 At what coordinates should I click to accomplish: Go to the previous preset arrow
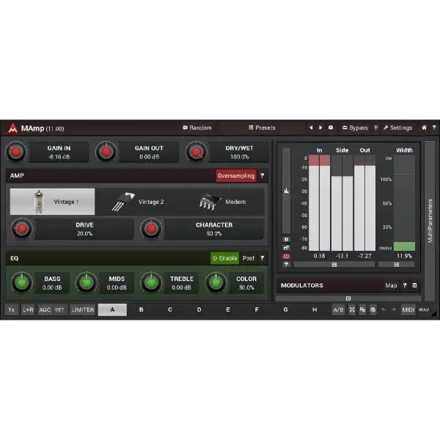(x=310, y=128)
